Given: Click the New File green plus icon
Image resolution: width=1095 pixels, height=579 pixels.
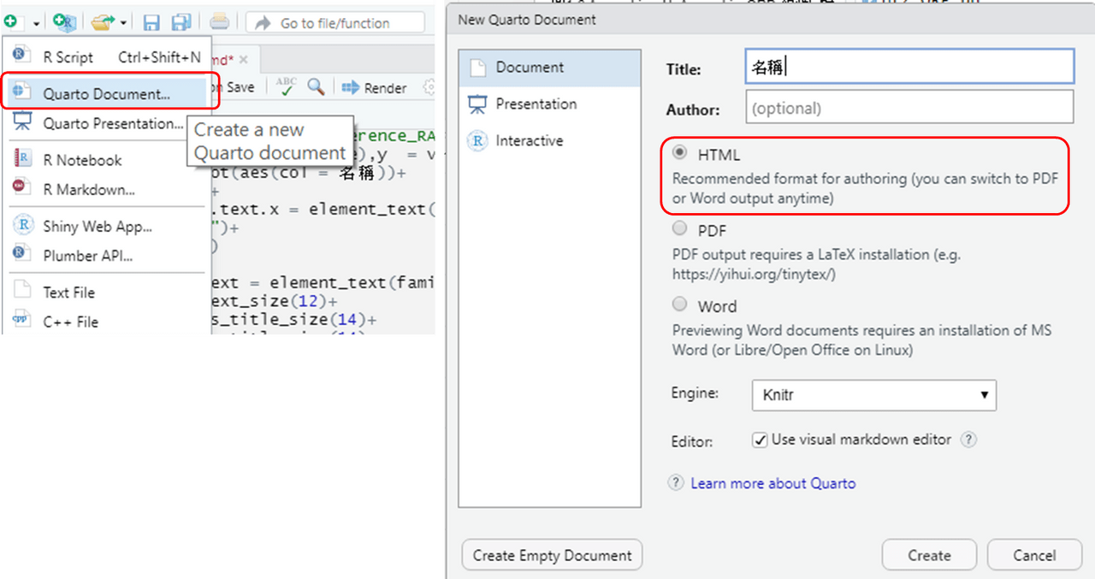Looking at the screenshot, I should pos(9,21).
